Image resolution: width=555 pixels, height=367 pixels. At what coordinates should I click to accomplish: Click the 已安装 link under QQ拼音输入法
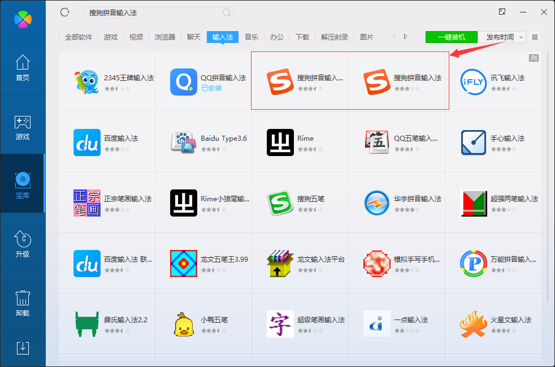(x=211, y=88)
